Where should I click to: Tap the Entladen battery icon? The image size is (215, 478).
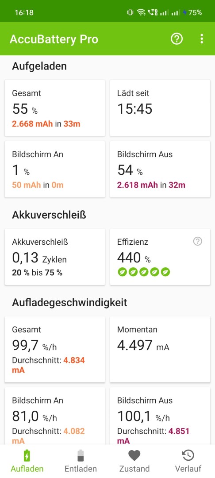[x=81, y=455]
